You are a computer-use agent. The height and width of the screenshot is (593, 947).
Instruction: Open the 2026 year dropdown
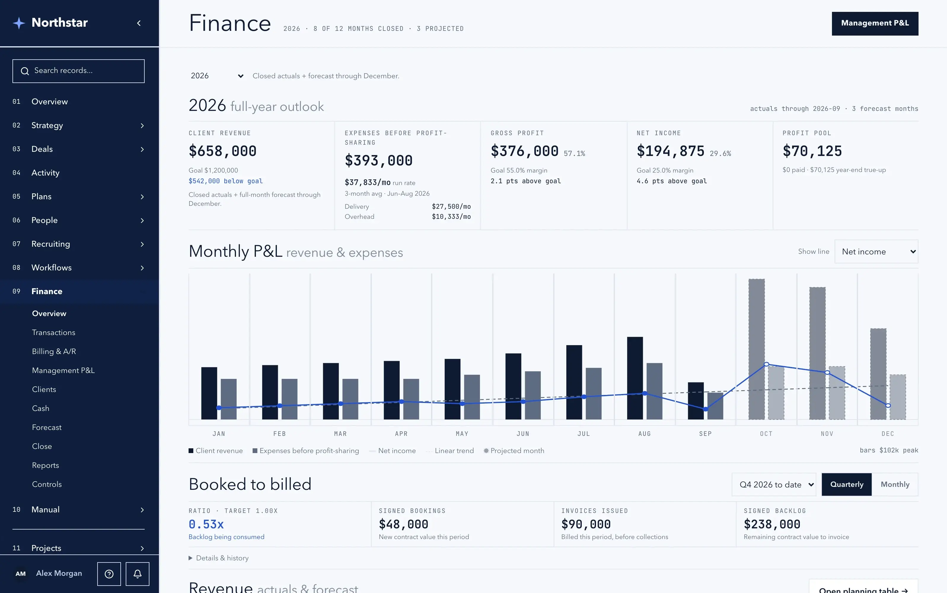(x=217, y=76)
